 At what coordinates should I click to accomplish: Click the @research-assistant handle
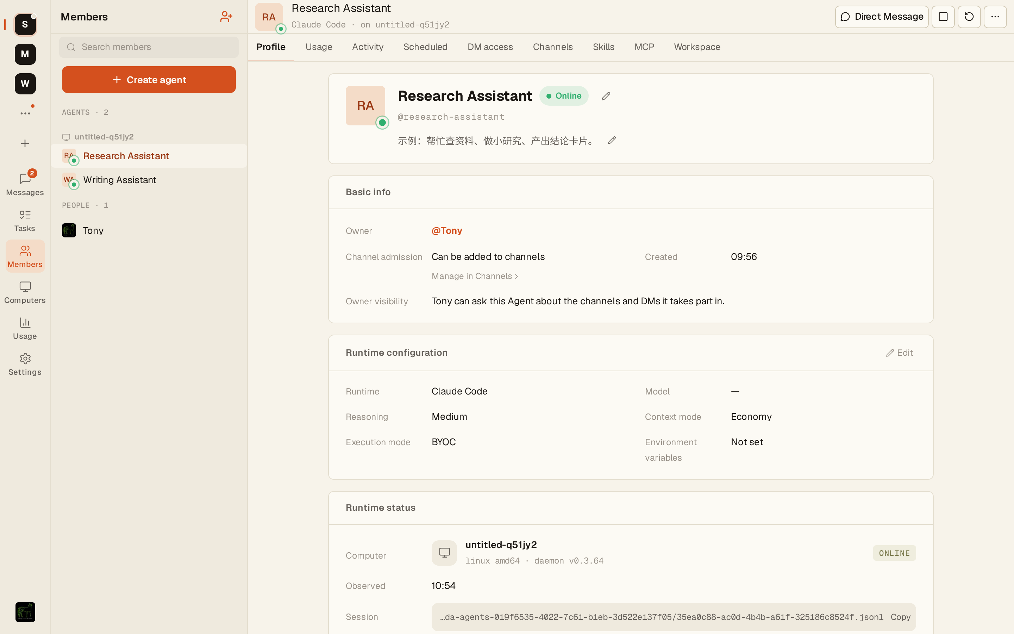(x=451, y=117)
